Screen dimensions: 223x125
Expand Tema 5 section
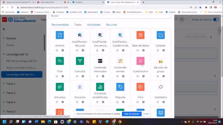[x=4, y=111]
